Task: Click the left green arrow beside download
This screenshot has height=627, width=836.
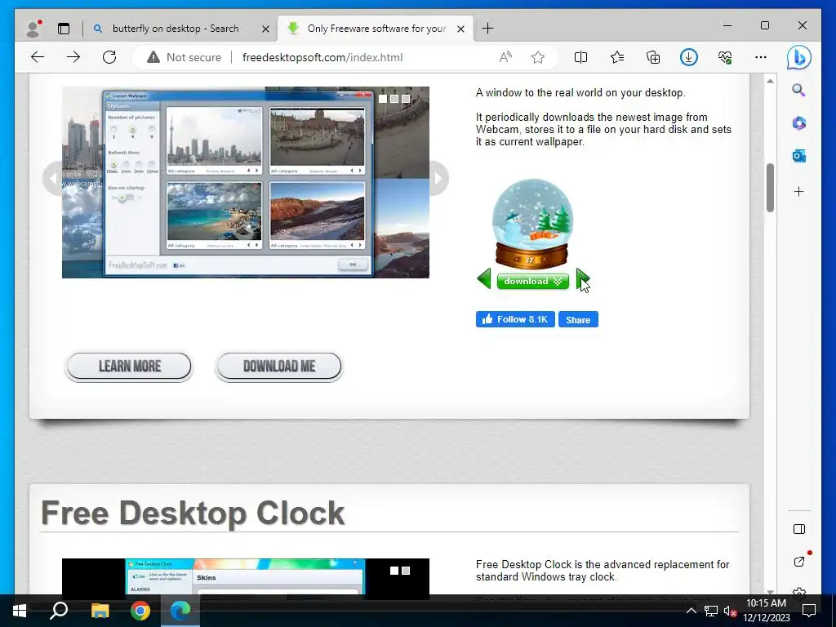Action: [483, 279]
